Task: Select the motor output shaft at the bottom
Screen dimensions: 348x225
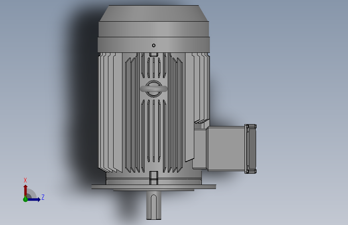Action: (x=154, y=205)
